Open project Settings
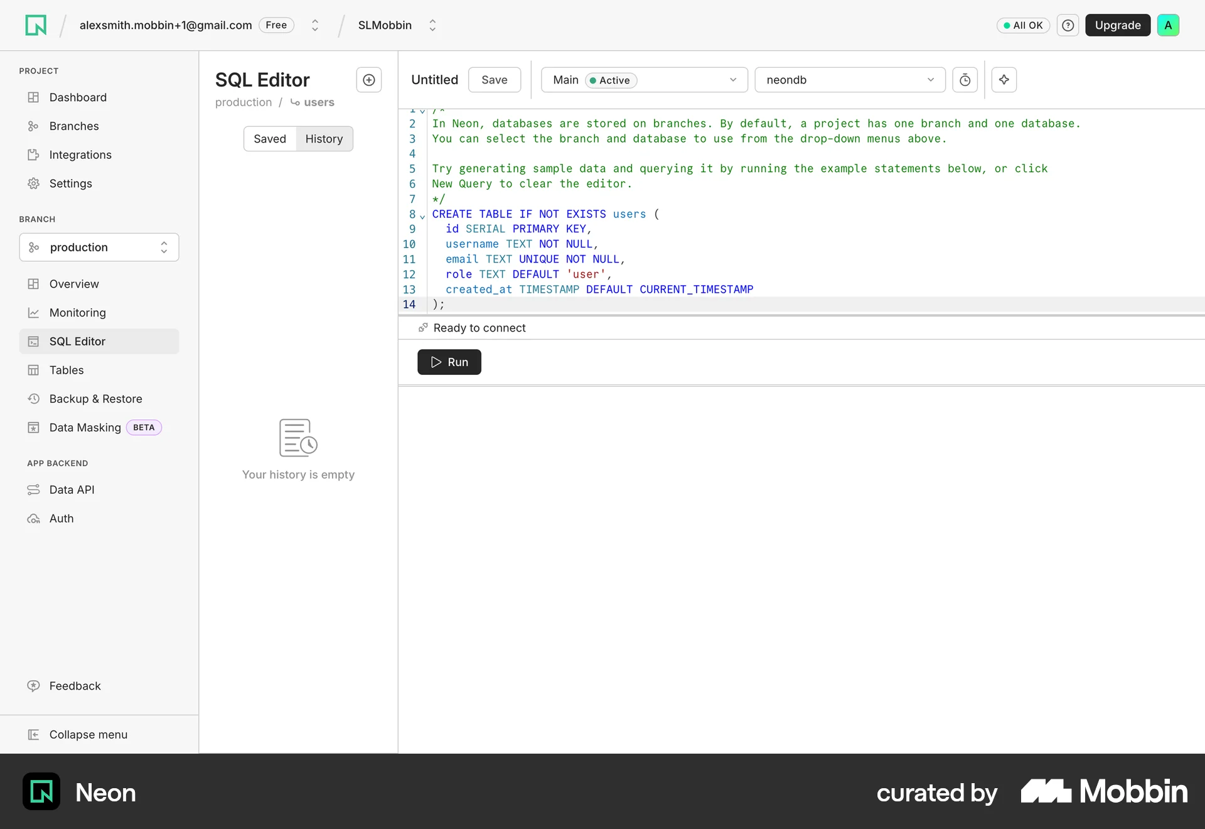The height and width of the screenshot is (829, 1205). click(x=99, y=183)
